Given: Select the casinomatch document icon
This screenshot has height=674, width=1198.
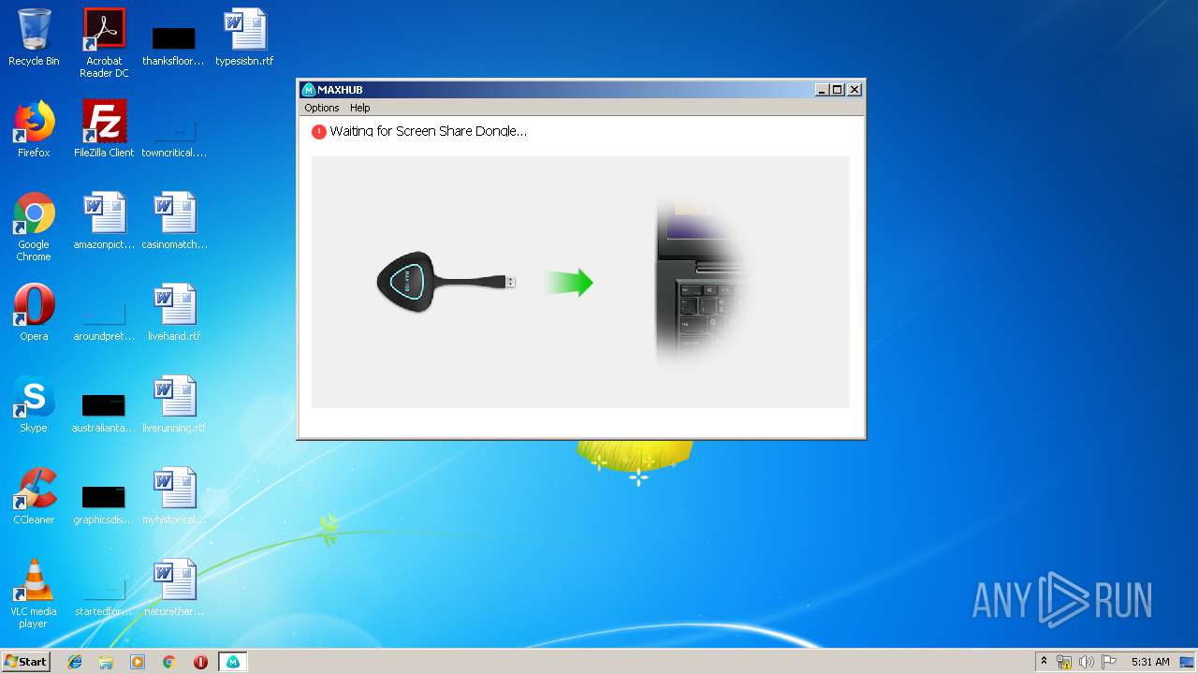Looking at the screenshot, I should [x=174, y=221].
